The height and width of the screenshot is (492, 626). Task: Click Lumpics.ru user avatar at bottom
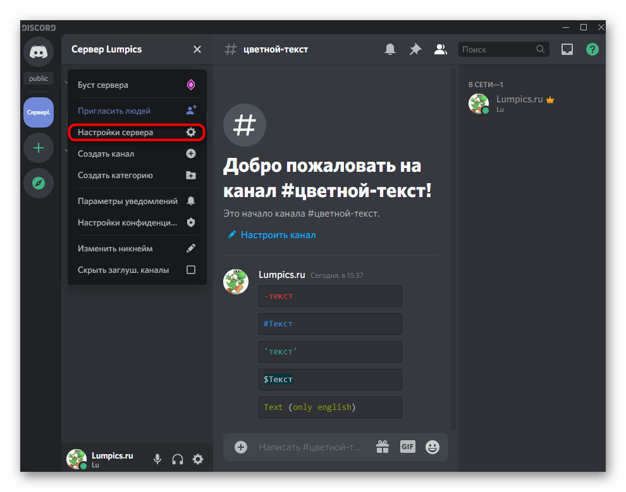(x=77, y=459)
